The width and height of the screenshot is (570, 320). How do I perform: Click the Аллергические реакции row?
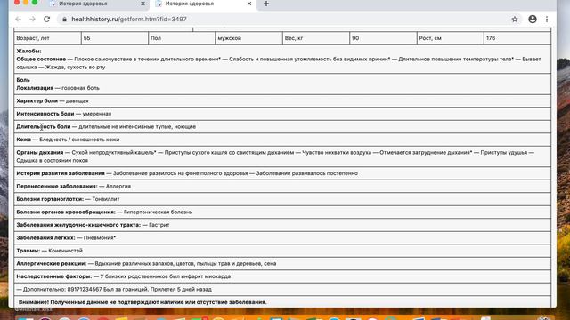(x=282, y=263)
